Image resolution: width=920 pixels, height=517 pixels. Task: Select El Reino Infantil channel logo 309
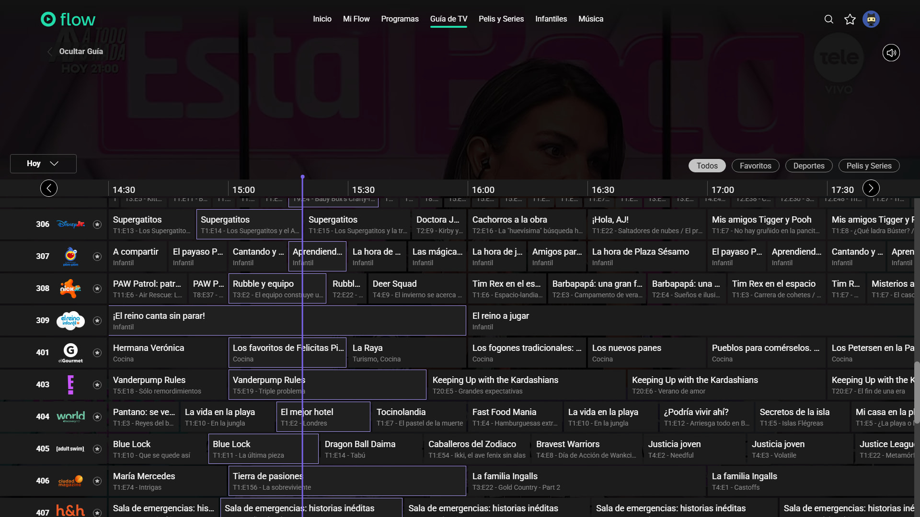click(70, 320)
